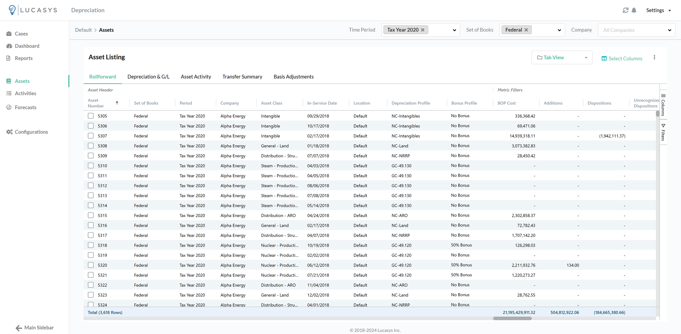Remove the Tax Year 2020 tag
681x334 pixels.
pos(423,30)
